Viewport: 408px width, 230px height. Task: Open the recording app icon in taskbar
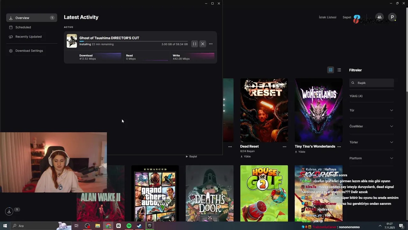click(87, 226)
